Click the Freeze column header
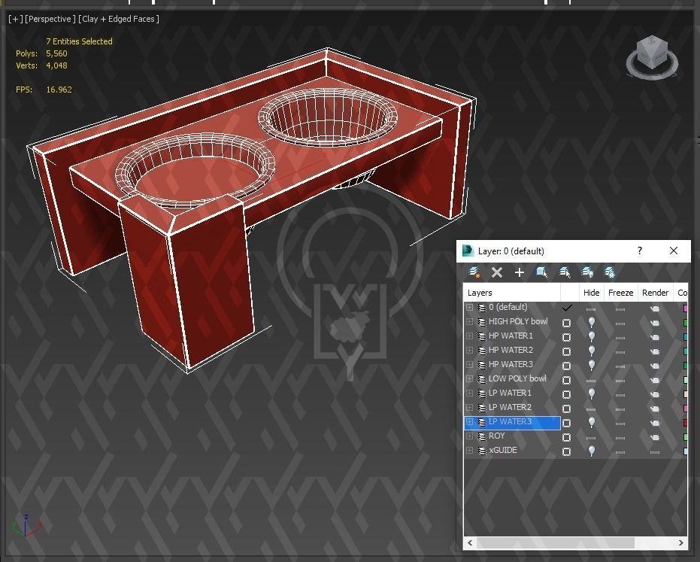 coord(620,293)
